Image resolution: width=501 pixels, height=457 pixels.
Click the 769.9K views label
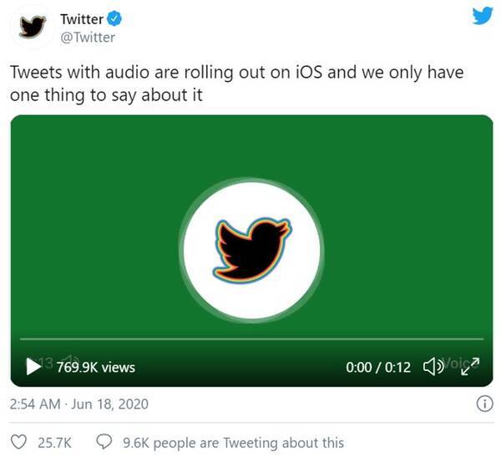[x=96, y=367]
